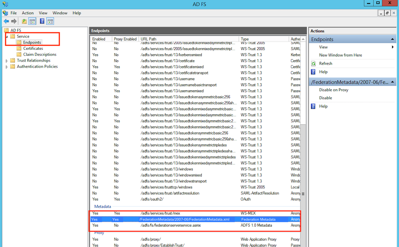Select the /adfs/proxy/ endpoint row
Viewport: 399px width, 247px height.
coord(195,239)
